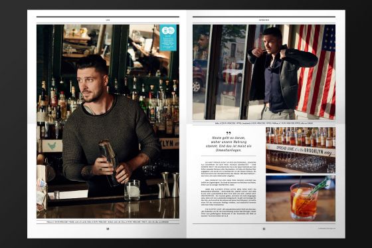The image size is (372, 248).
Task: Click the large quotation mark above the pull quote
Action: (229, 133)
